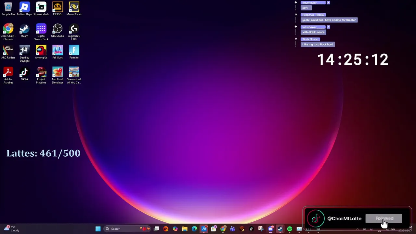This screenshot has width=416, height=234.
Task: Switch to TikTok in the taskbar
Action: point(251,229)
